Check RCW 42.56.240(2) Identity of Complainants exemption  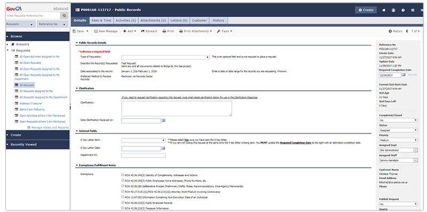click(x=123, y=175)
